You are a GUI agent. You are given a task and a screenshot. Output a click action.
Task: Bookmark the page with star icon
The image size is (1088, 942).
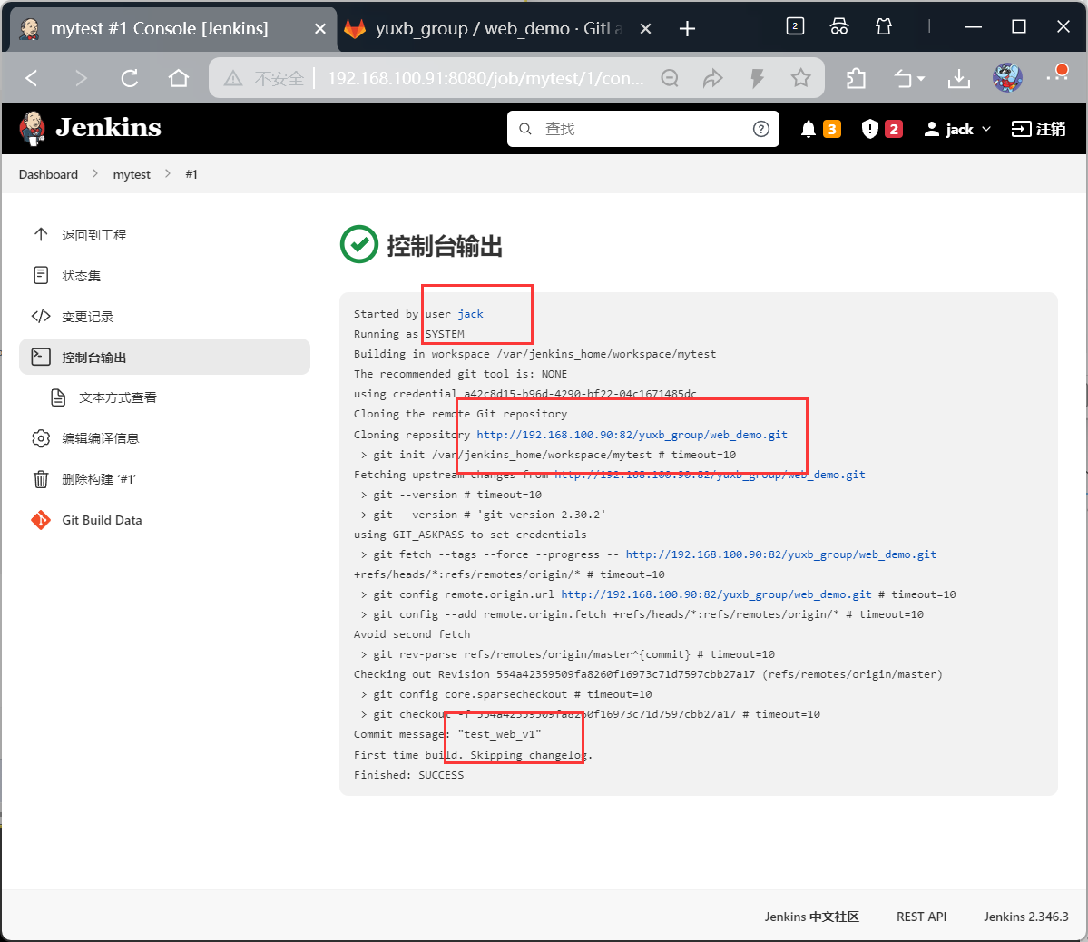click(x=800, y=78)
